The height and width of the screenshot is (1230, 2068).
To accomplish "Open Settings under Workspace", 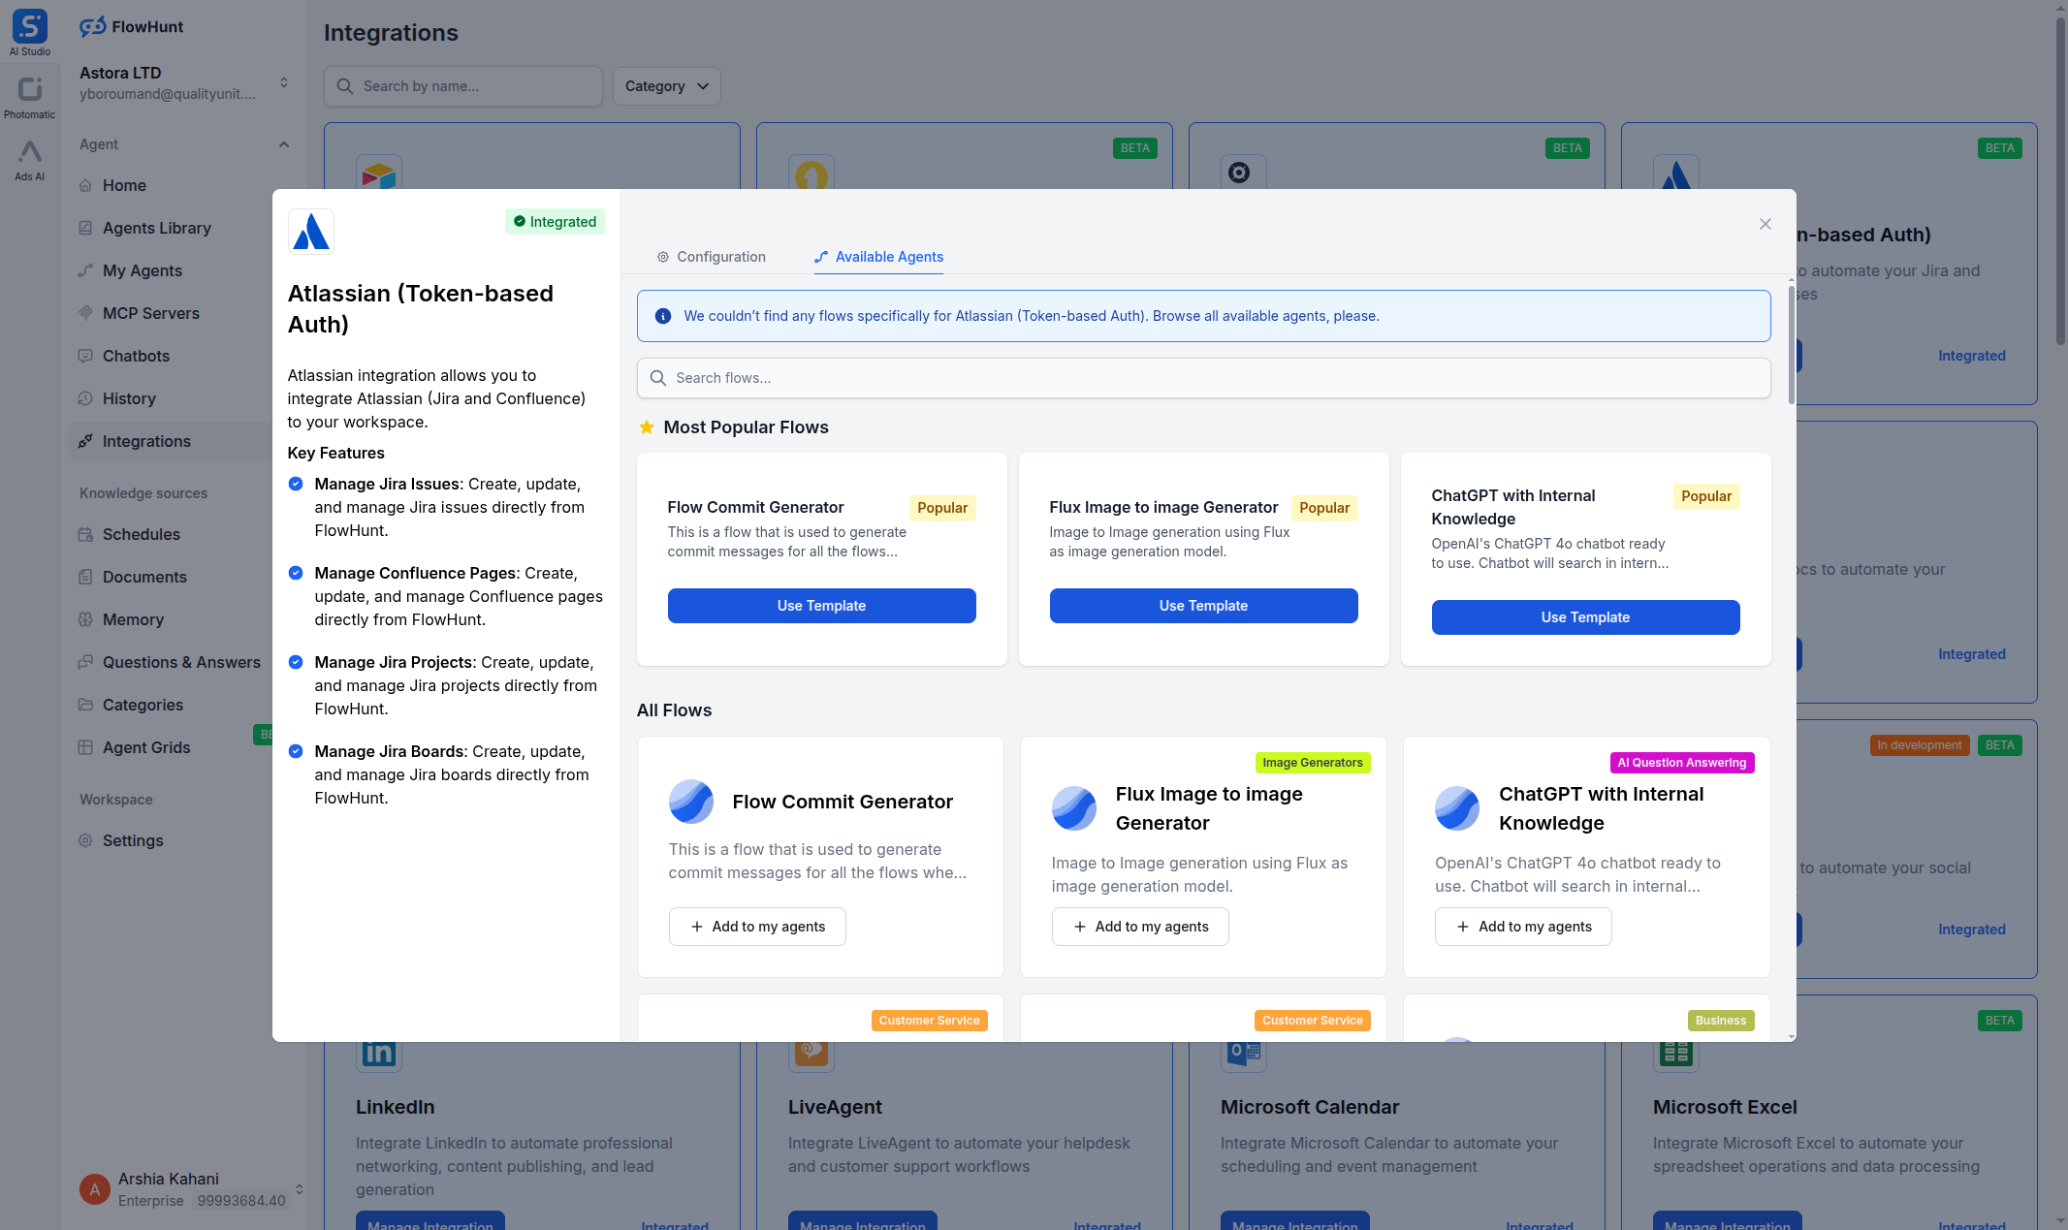I will coord(133,840).
